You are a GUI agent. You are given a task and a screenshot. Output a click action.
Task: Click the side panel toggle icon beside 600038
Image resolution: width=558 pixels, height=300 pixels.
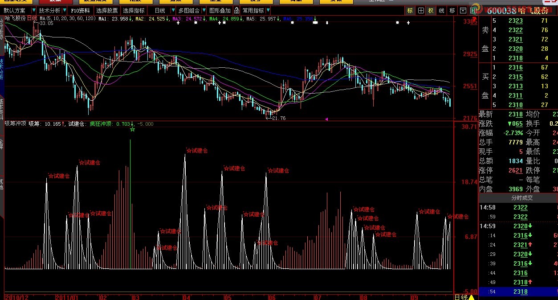pyautogui.click(x=474, y=10)
